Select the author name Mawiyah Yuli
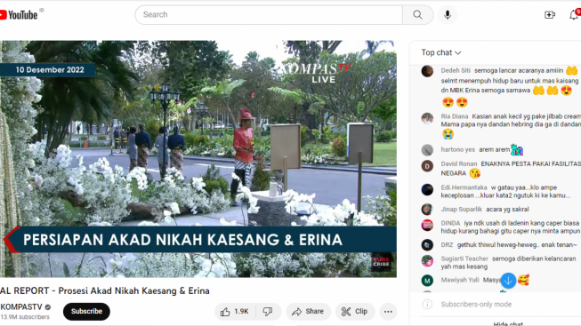The image size is (581, 326). pos(460,280)
